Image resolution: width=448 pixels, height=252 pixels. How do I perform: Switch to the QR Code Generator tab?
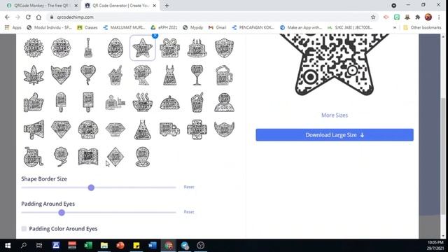120,6
